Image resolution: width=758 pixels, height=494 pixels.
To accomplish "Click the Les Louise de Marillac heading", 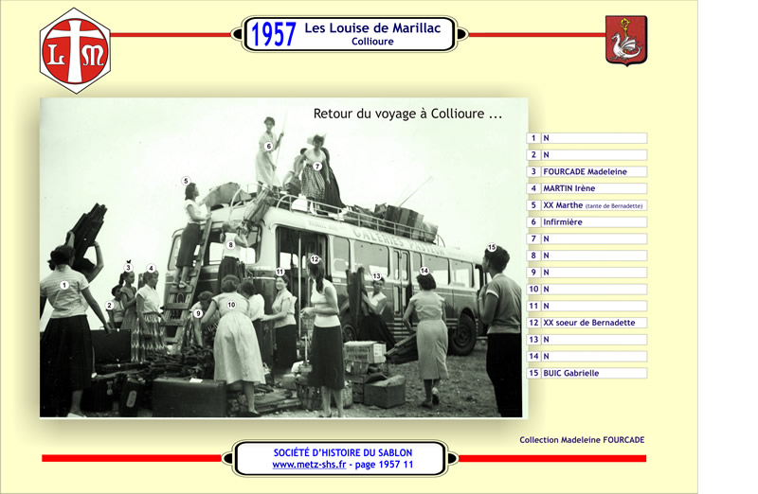I will 372,28.
